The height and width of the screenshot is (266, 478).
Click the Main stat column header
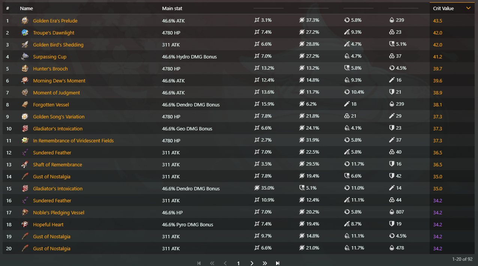[172, 8]
